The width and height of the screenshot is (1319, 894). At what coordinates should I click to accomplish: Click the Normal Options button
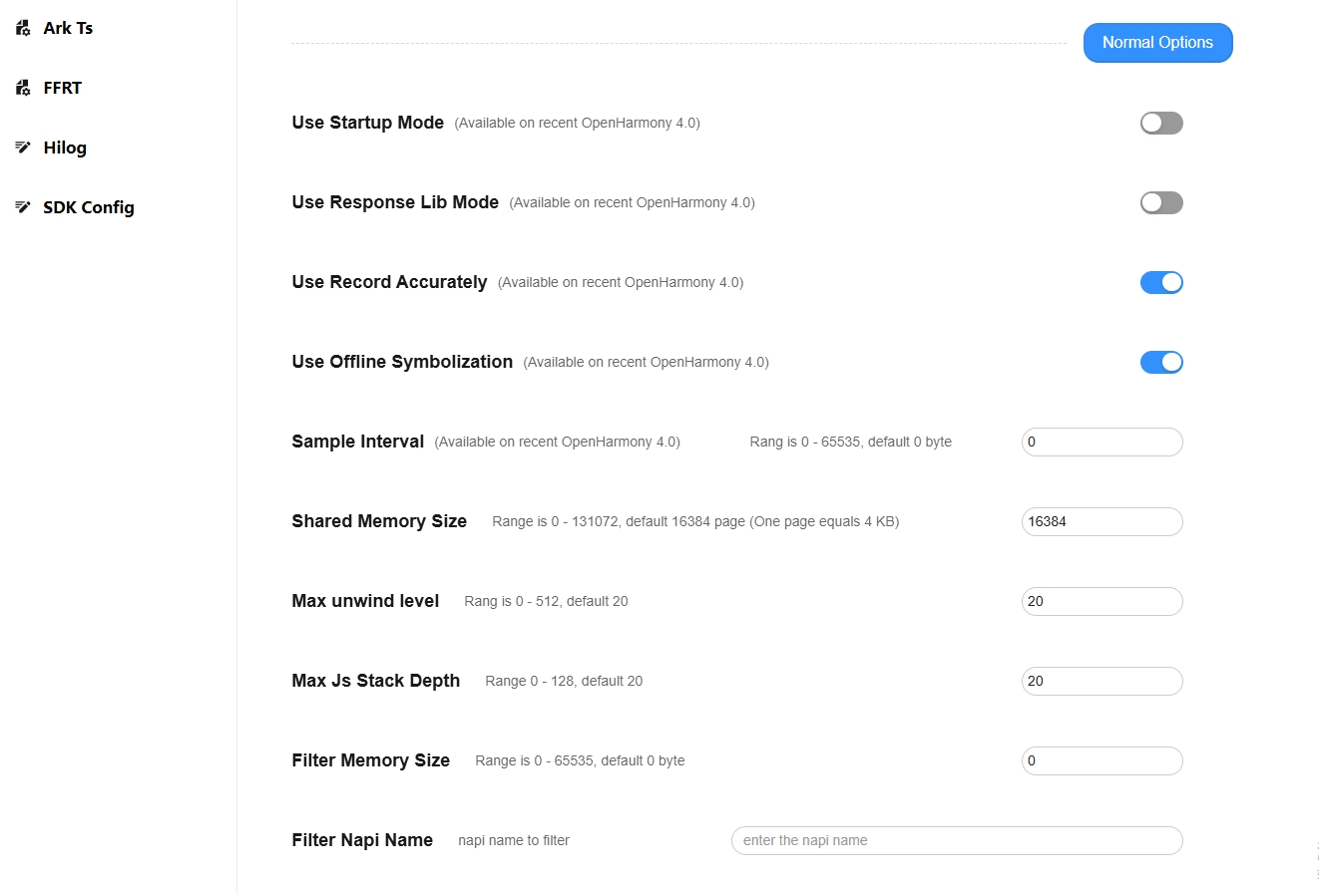(x=1157, y=43)
